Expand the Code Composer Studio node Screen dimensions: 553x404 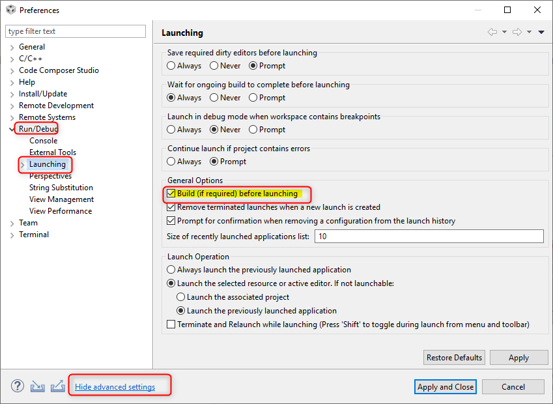pyautogui.click(x=12, y=71)
